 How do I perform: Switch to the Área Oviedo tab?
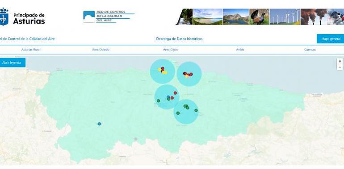101,49
